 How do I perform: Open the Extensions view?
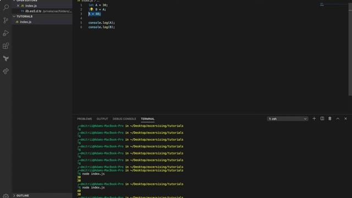(x=6, y=46)
